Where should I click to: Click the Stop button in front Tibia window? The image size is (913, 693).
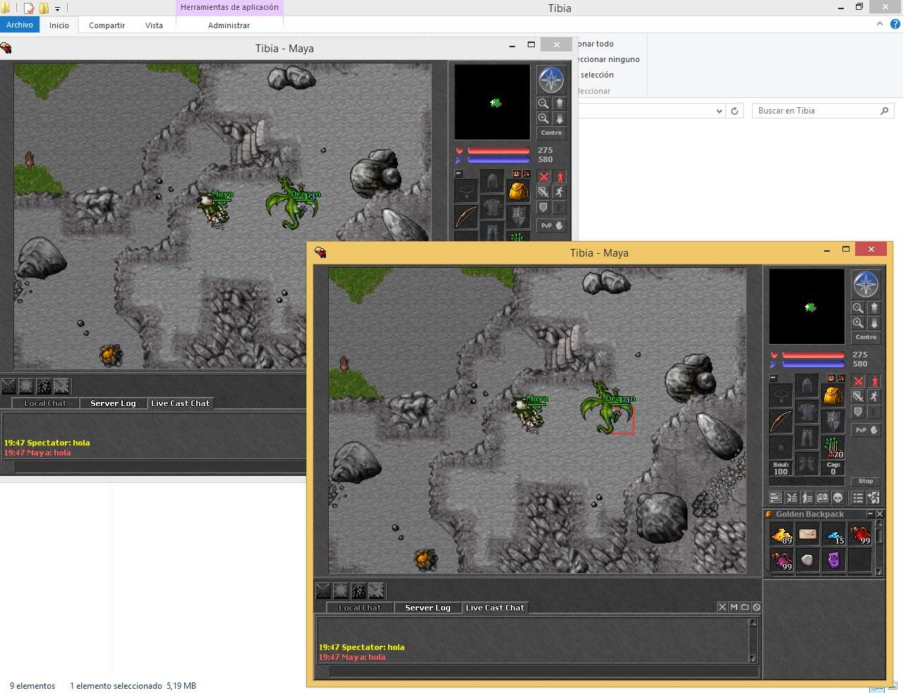[866, 482]
